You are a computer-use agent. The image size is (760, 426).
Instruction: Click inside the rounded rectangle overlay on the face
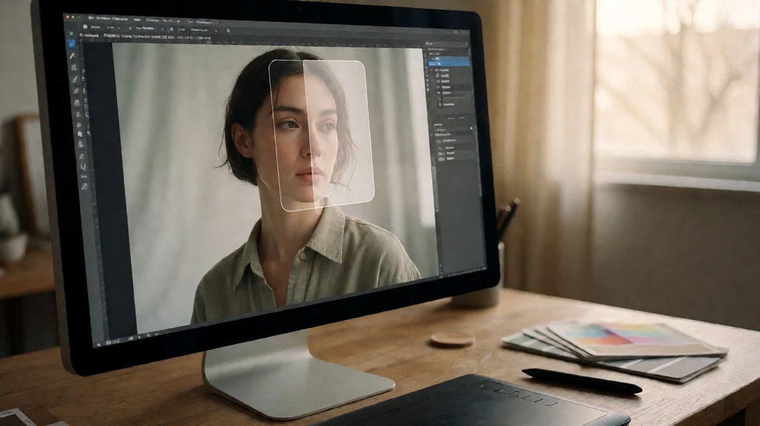click(321, 134)
